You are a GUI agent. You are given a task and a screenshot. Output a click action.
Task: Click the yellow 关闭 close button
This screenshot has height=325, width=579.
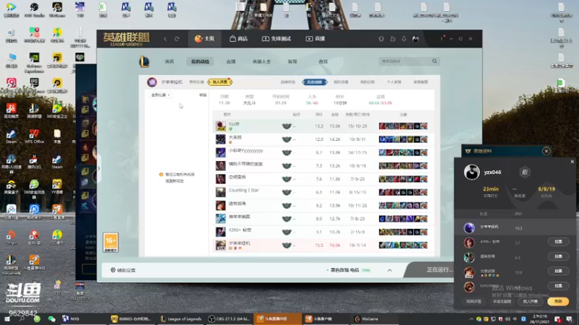[558, 301]
